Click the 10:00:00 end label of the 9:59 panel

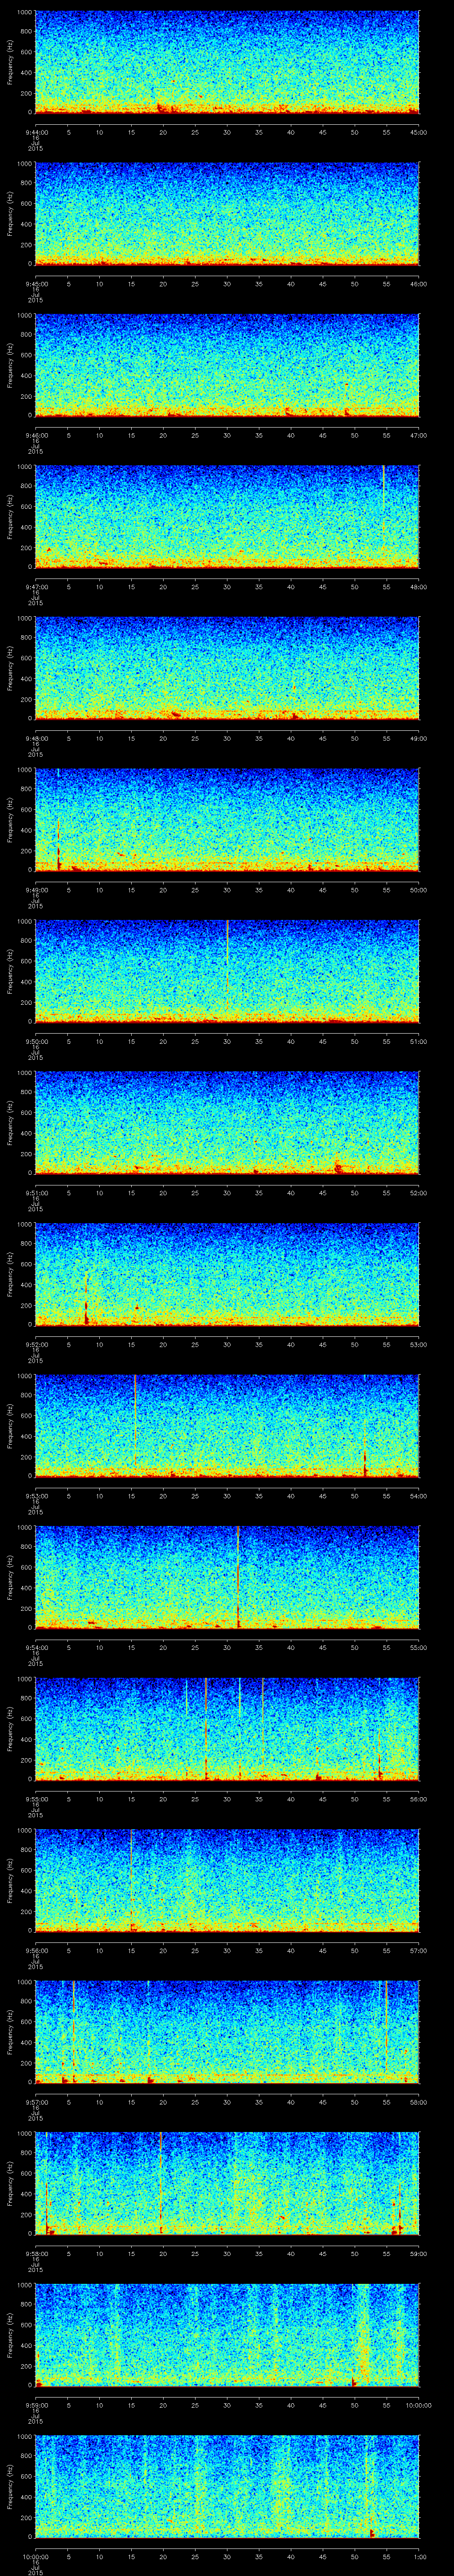coord(418,2406)
